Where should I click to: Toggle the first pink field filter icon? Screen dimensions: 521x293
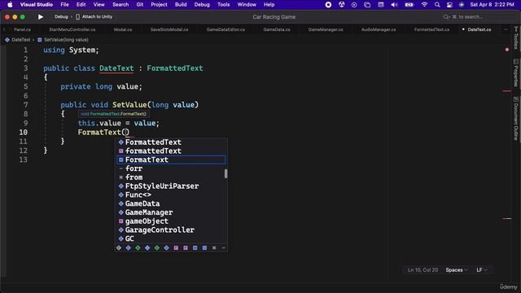176,247
